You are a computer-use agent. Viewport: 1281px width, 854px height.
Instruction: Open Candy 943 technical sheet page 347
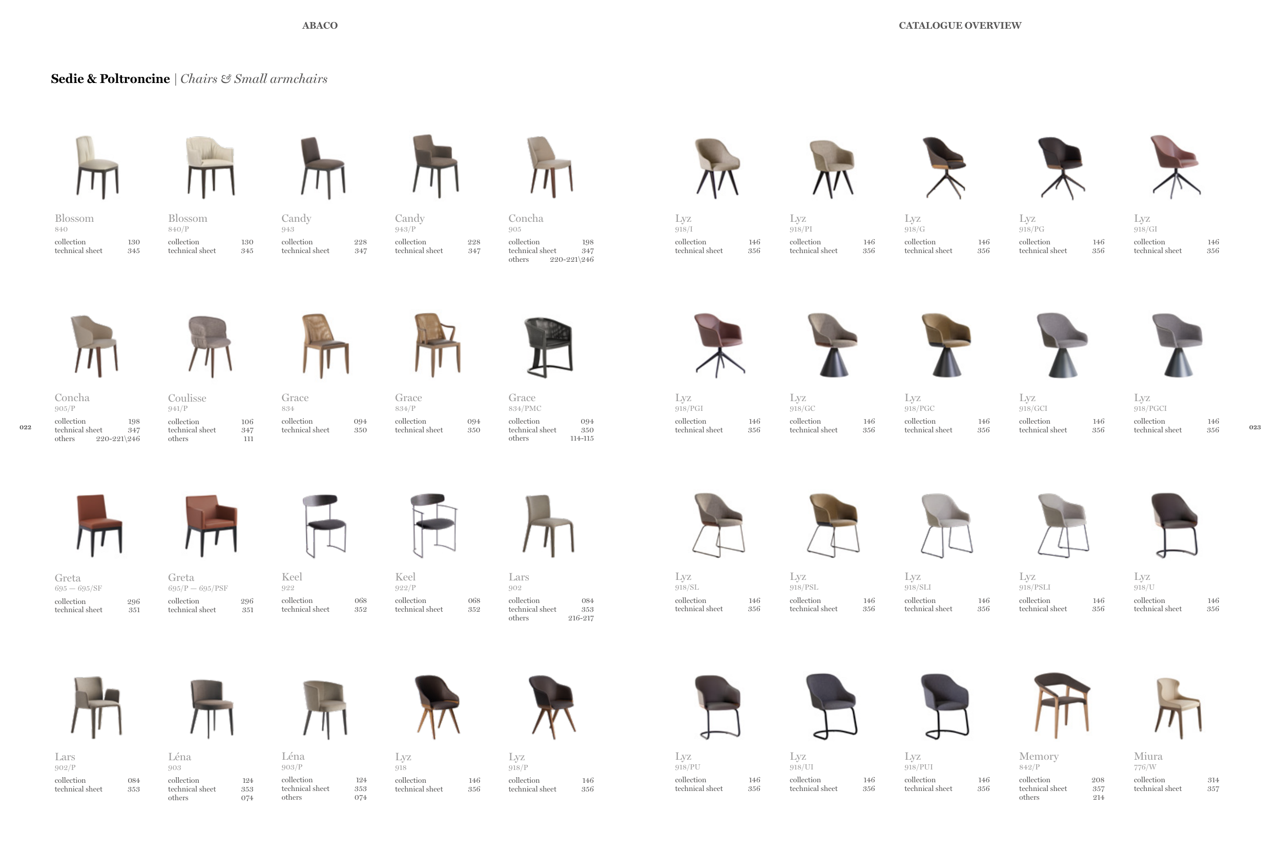[x=361, y=251]
